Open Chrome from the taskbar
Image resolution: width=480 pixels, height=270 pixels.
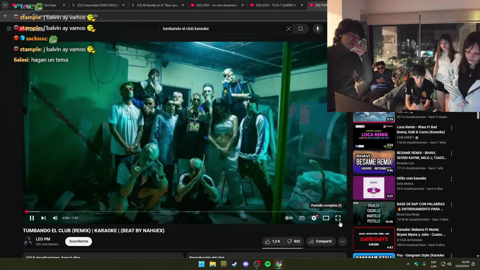(x=279, y=264)
